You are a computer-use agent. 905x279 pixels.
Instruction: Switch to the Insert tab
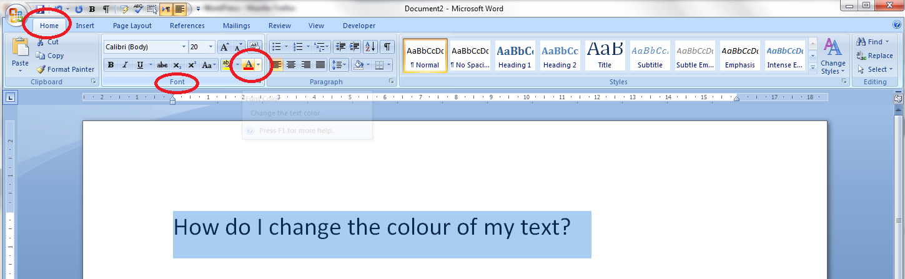(x=85, y=26)
